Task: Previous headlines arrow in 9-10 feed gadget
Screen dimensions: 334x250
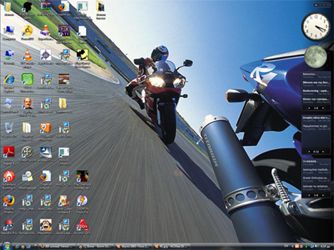Action: tap(309, 151)
